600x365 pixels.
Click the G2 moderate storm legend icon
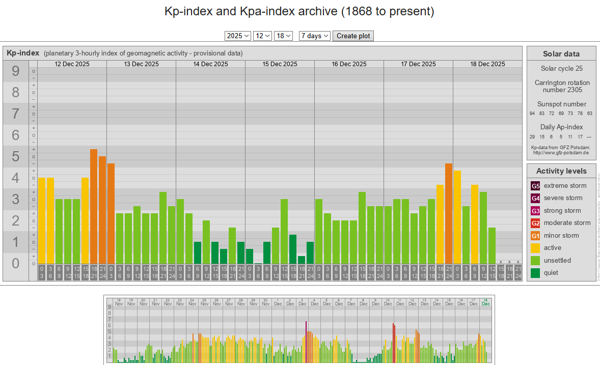point(535,223)
